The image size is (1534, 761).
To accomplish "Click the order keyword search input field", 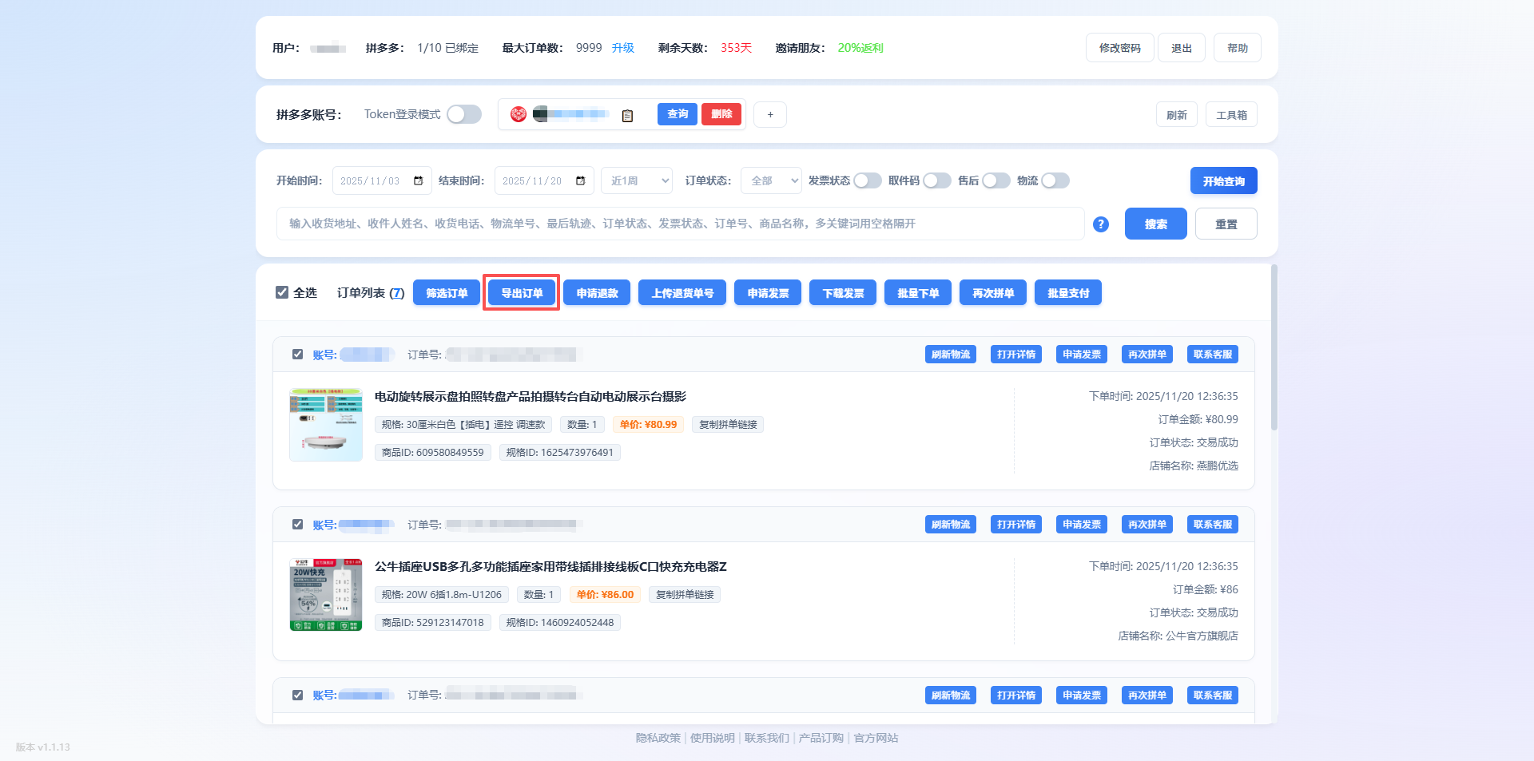I will coord(680,224).
